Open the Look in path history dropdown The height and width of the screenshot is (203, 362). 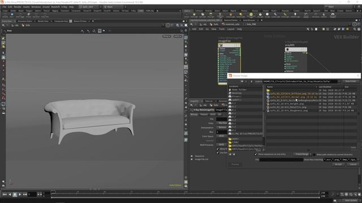click(x=339, y=81)
